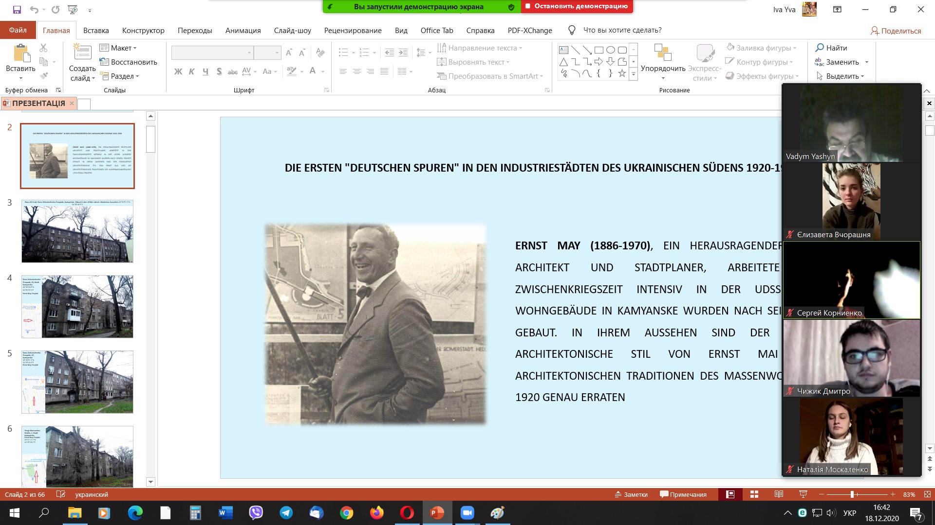Viewport: 935px width, 525px height.
Task: Open the Макет layout dropdown
Action: point(118,48)
